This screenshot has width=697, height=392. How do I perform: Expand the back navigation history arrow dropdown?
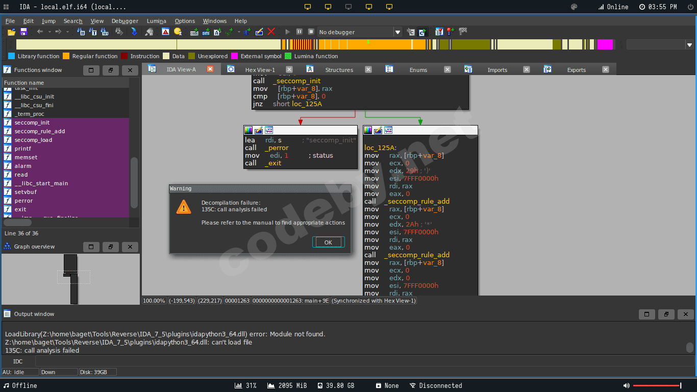click(x=49, y=32)
